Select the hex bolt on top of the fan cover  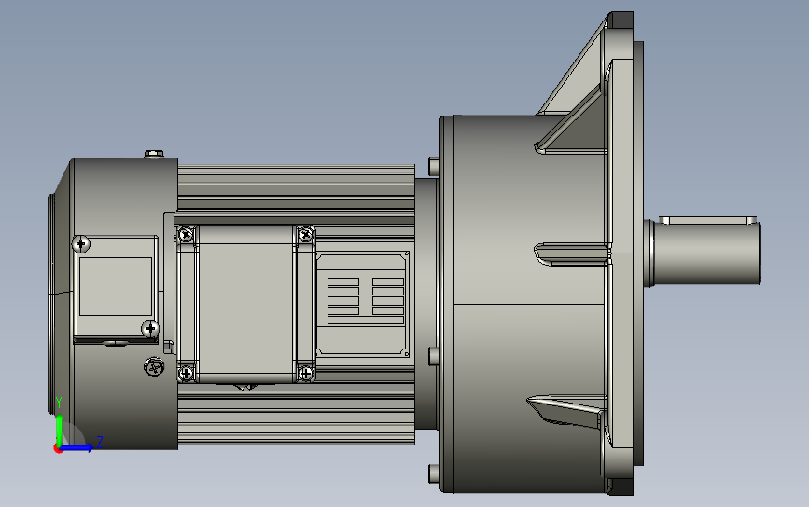pos(154,154)
